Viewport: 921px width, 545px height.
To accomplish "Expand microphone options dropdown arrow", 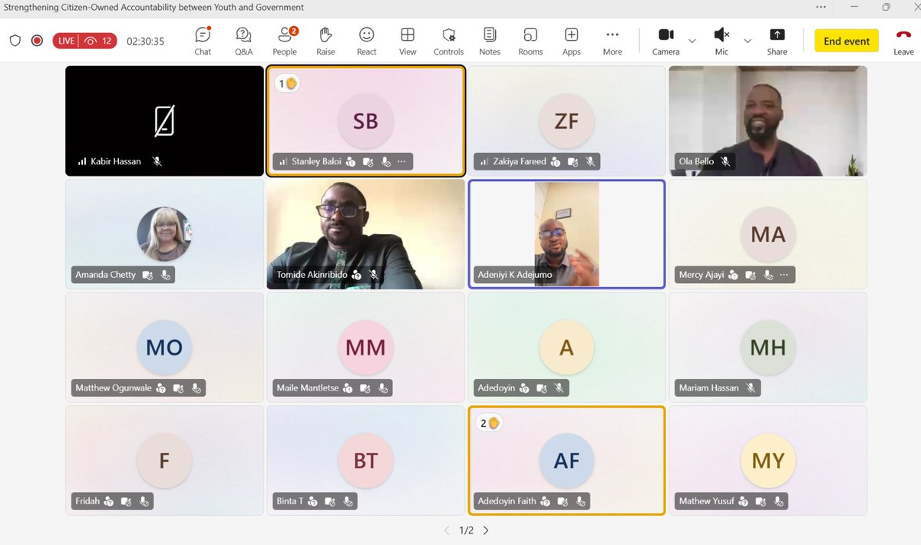I will point(748,41).
